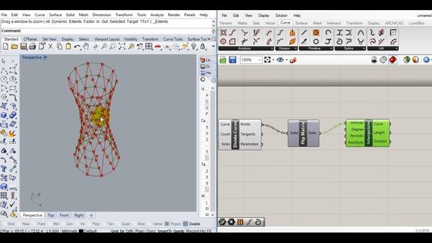This screenshot has width=432, height=243.
Task: Toggle the Int osnap checkbox
Action: click(78, 224)
